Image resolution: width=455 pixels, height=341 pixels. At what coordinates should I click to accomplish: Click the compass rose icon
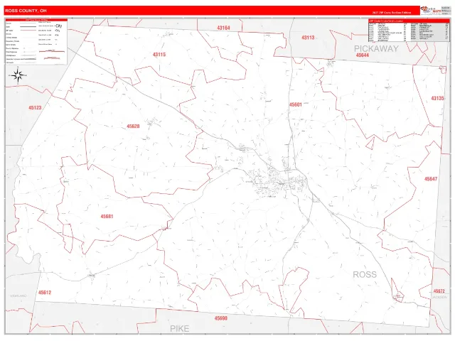[18, 75]
